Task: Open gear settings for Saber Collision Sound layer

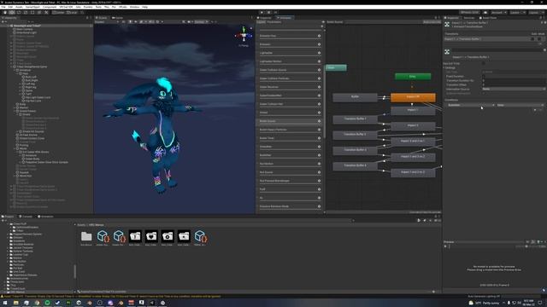Action: pos(319,70)
